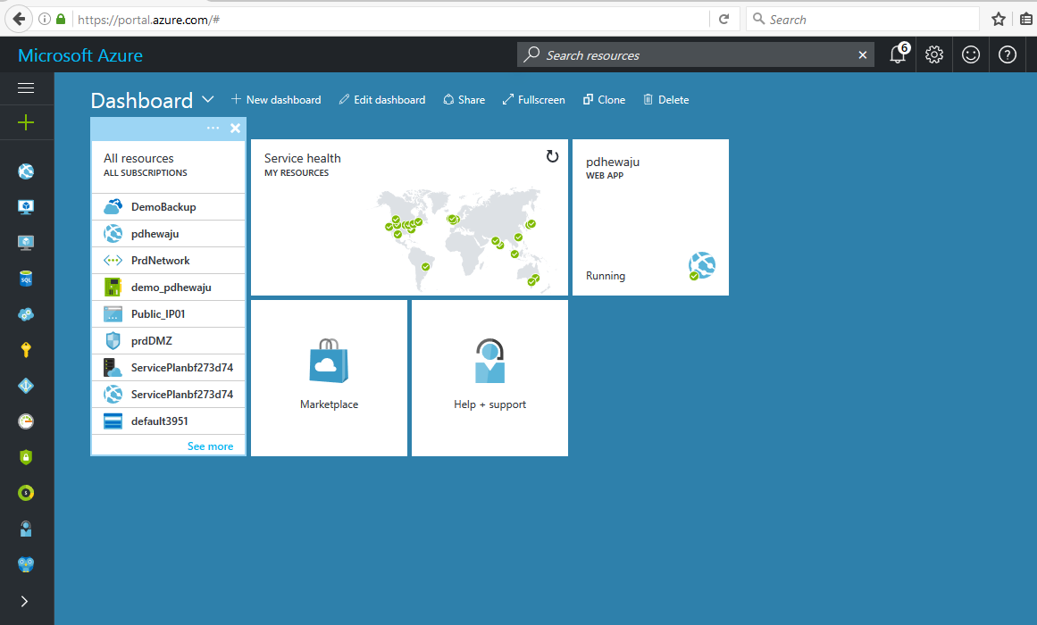Open the gauge Monitor icon in sidebar
Image resolution: width=1037 pixels, height=625 pixels.
[26, 421]
